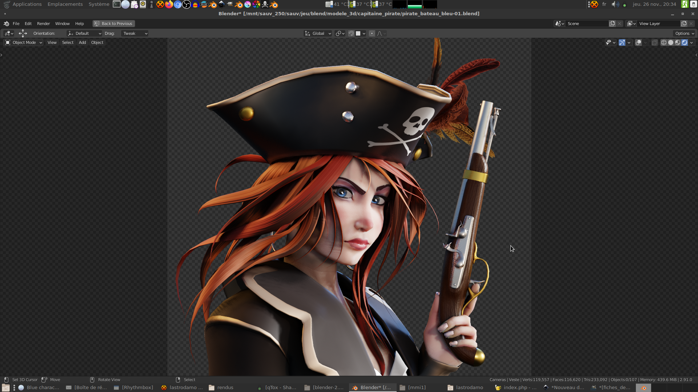
Task: Select the Move tool icon in header
Action: pyautogui.click(x=23, y=33)
